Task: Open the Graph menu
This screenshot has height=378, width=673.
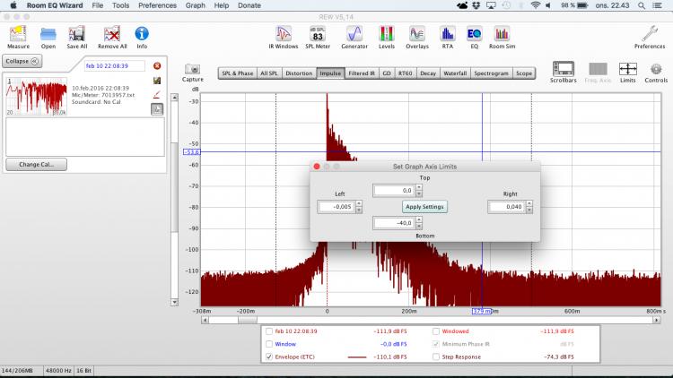Action: (196, 5)
